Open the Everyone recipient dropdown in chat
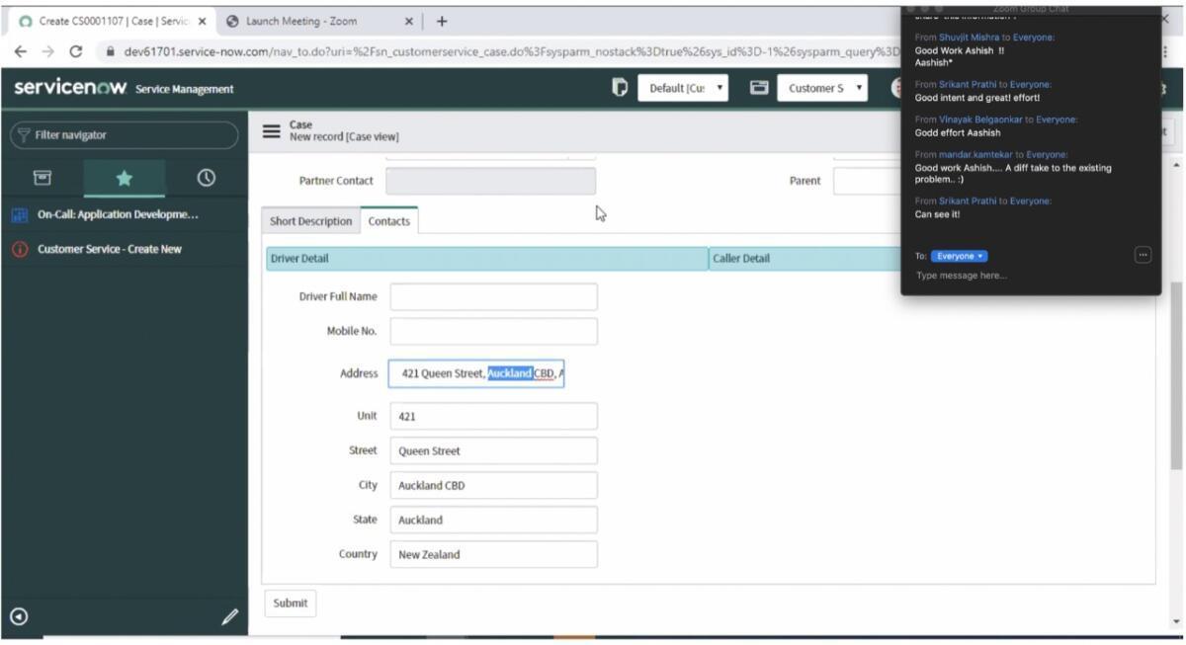The image size is (1186, 645). [x=960, y=256]
